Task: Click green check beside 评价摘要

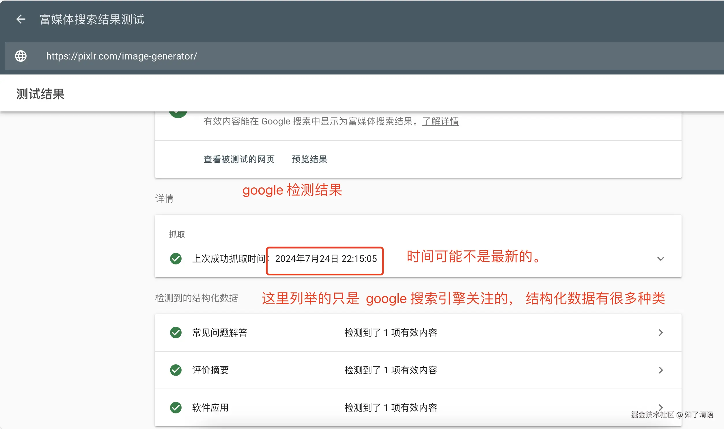Action: [x=176, y=370]
